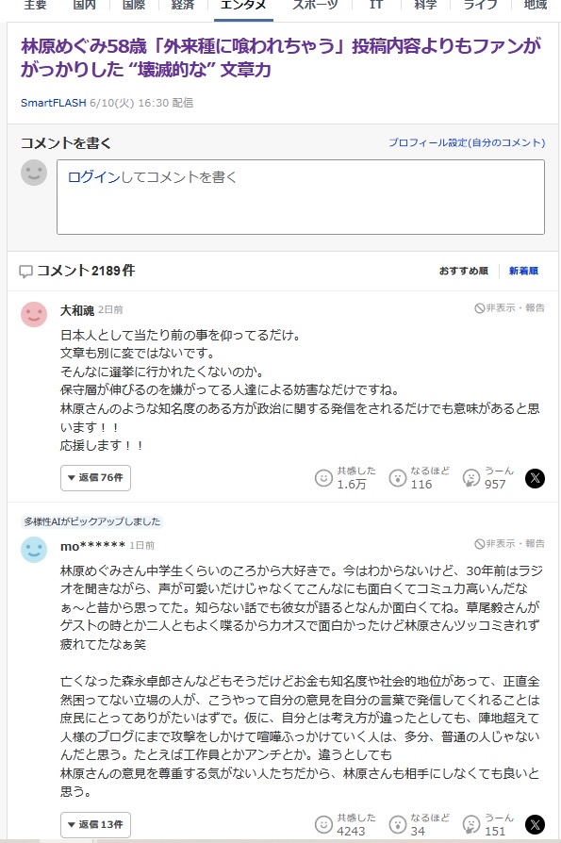Click the 共感した icon showing 4243
The height and width of the screenshot is (843, 561).
point(323,825)
